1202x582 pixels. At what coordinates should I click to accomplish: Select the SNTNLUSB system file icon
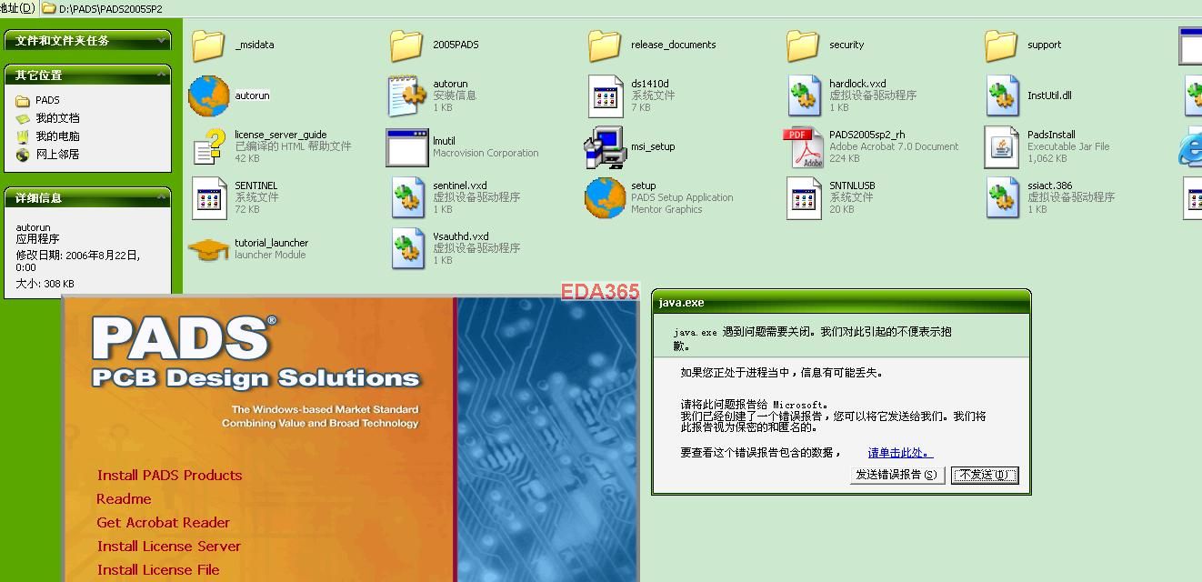tap(804, 197)
